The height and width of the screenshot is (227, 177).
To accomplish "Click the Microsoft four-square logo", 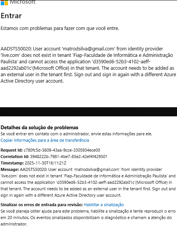I will point(4,3).
